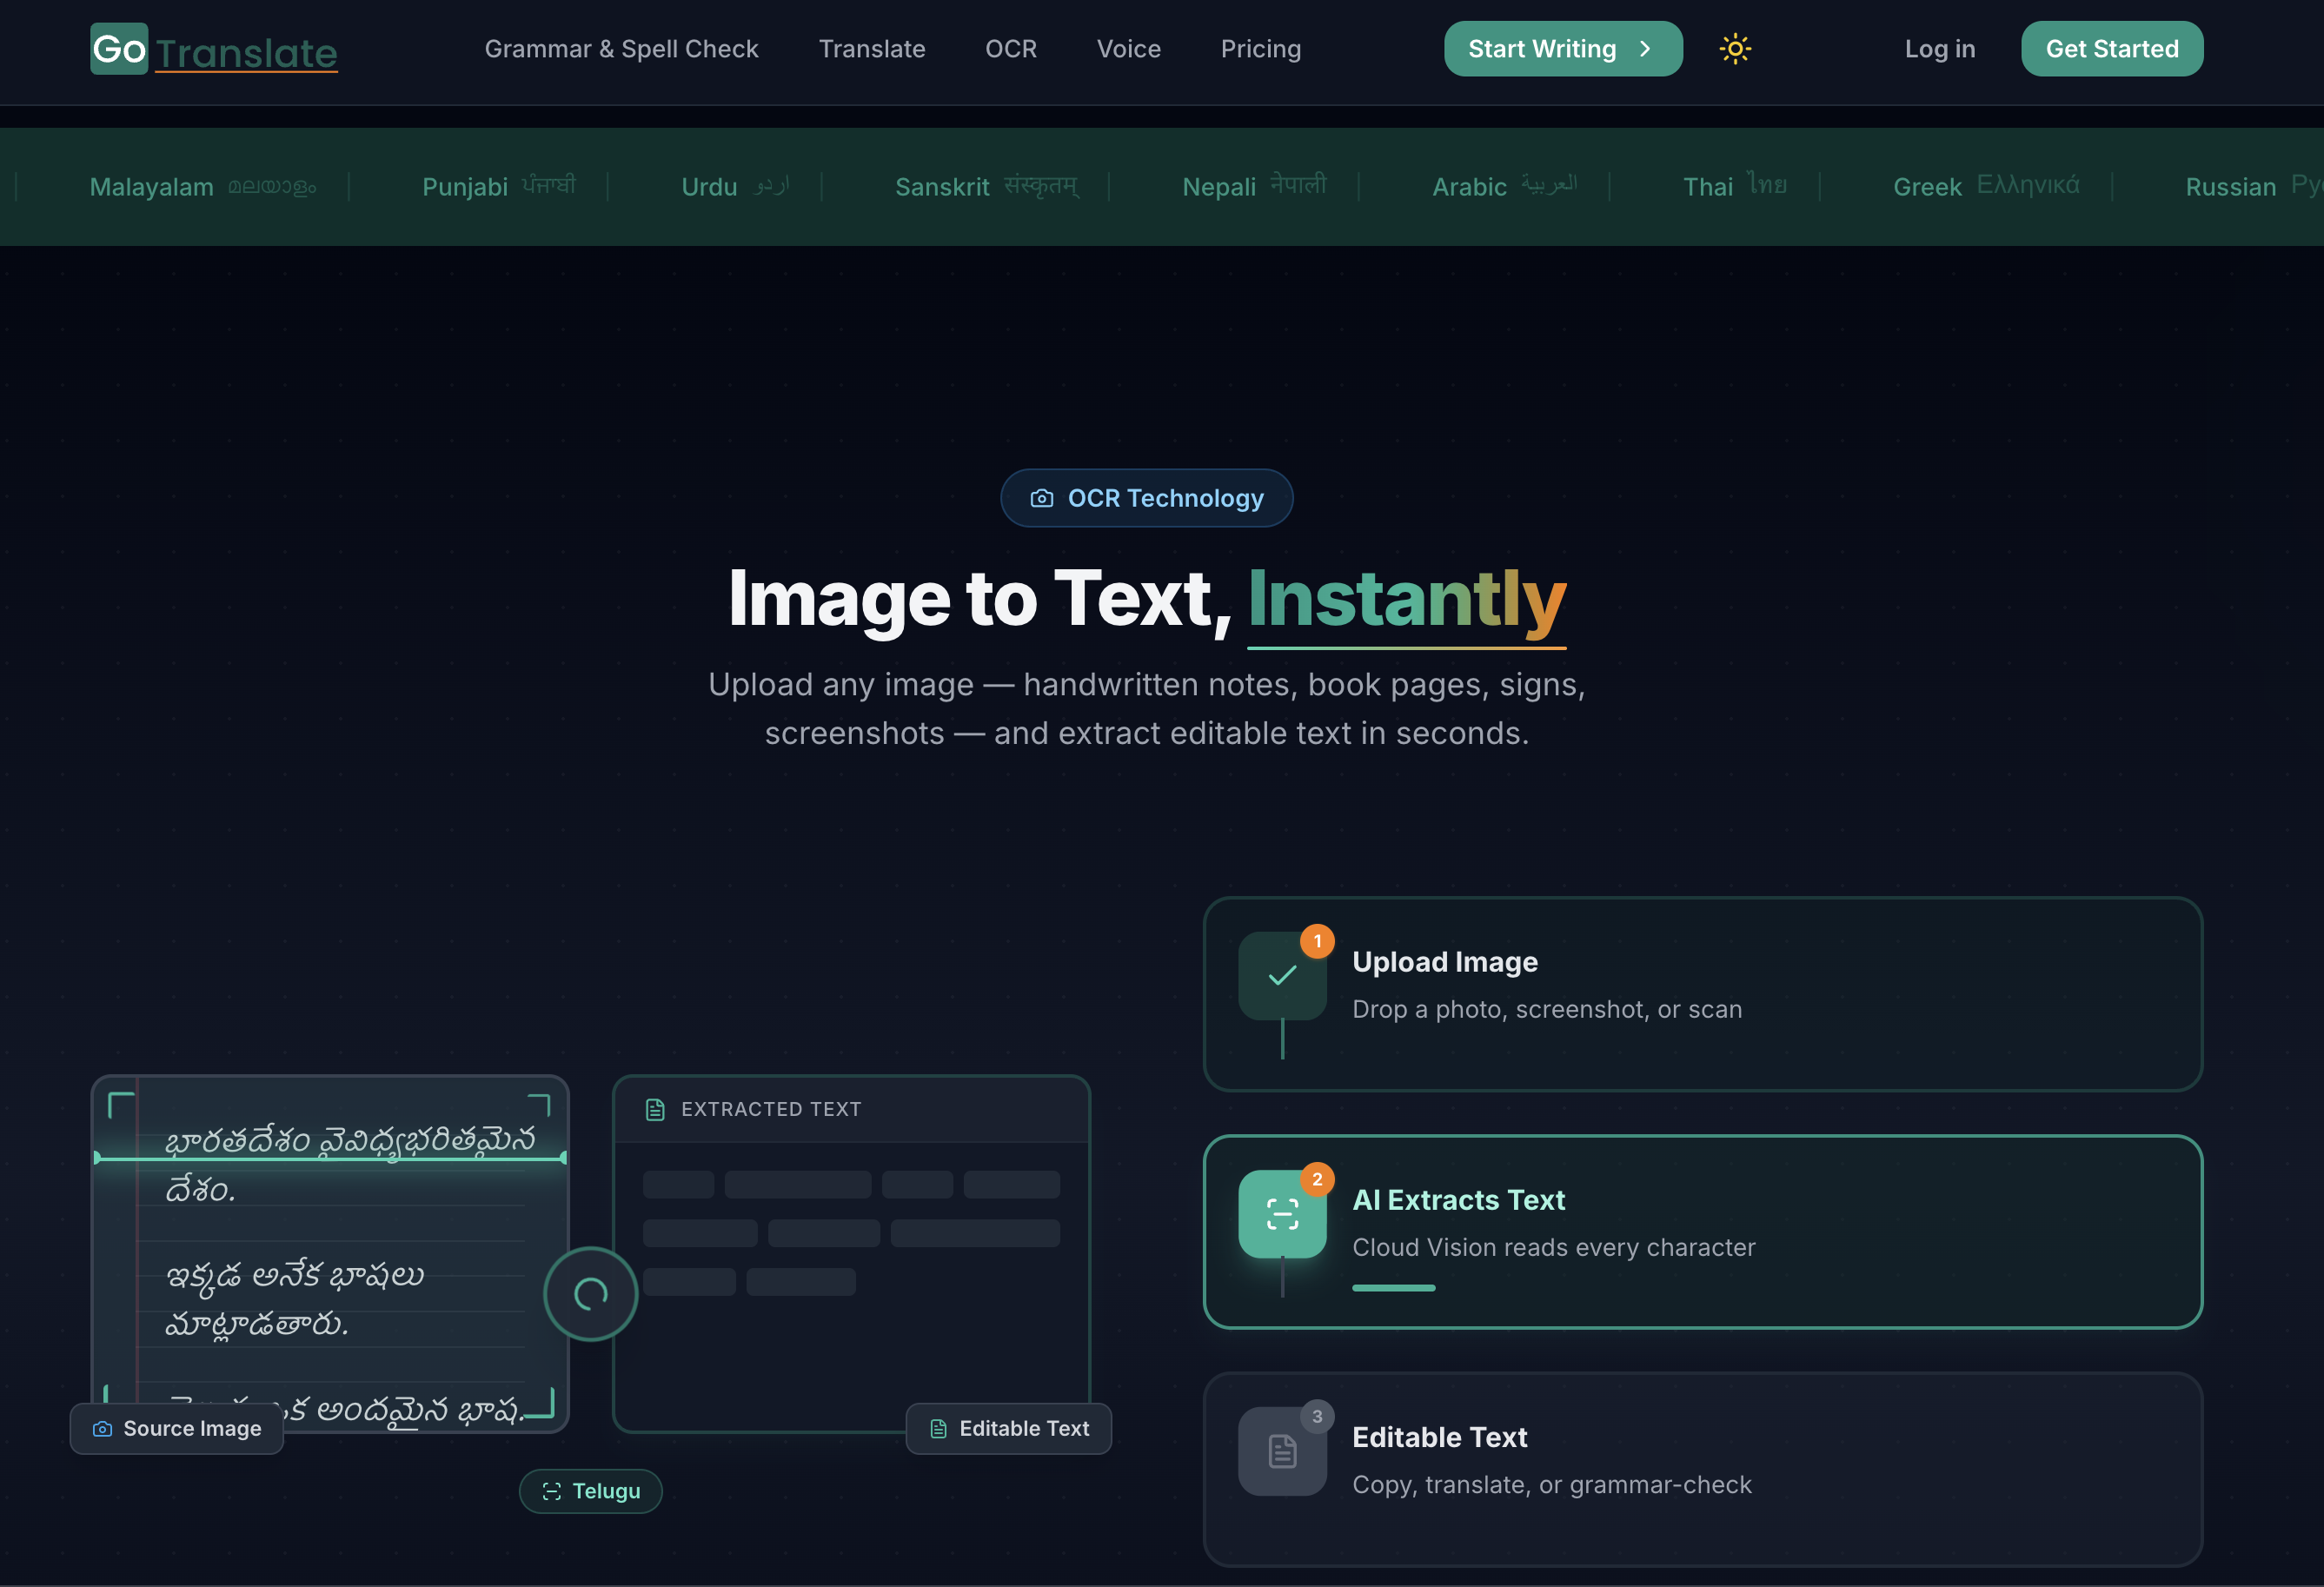Click the green checkmark icon on Upload Image step
2324x1587 pixels.
point(1281,975)
